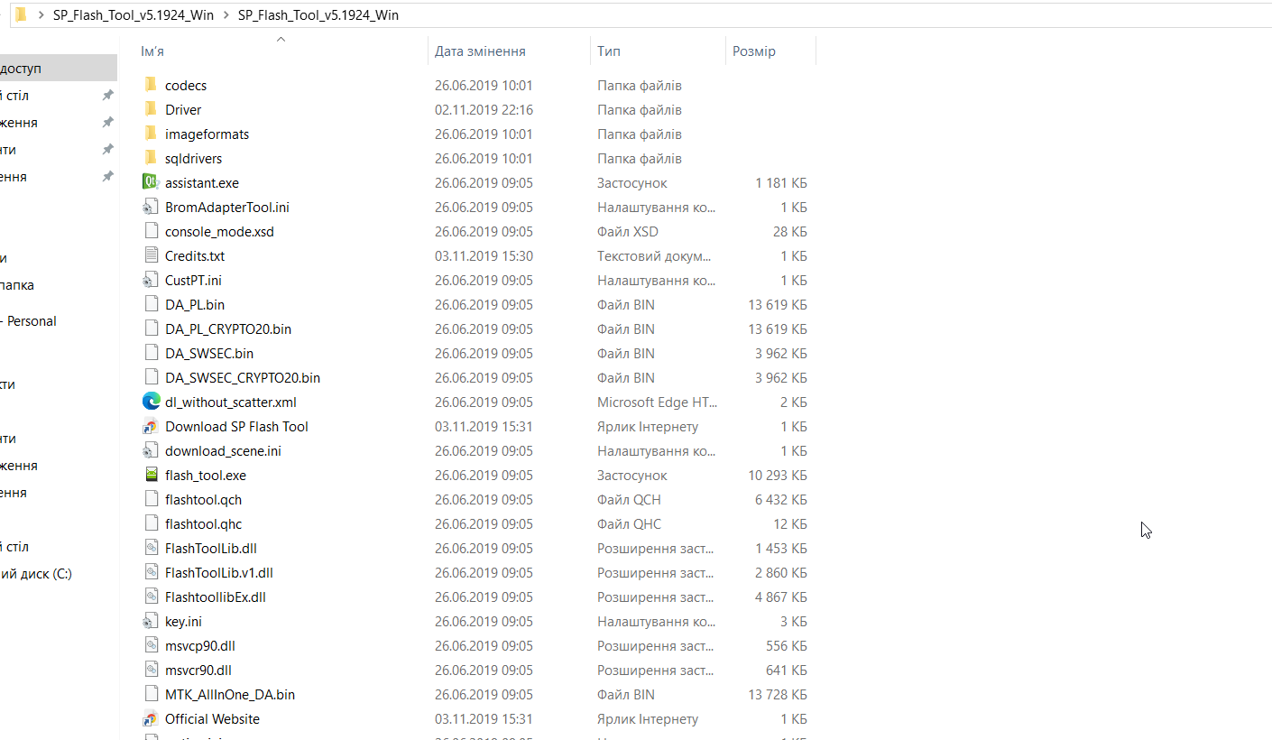Image resolution: width=1272 pixels, height=740 pixels.
Task: Select the quick access item ending in доступ
Action: tap(58, 68)
